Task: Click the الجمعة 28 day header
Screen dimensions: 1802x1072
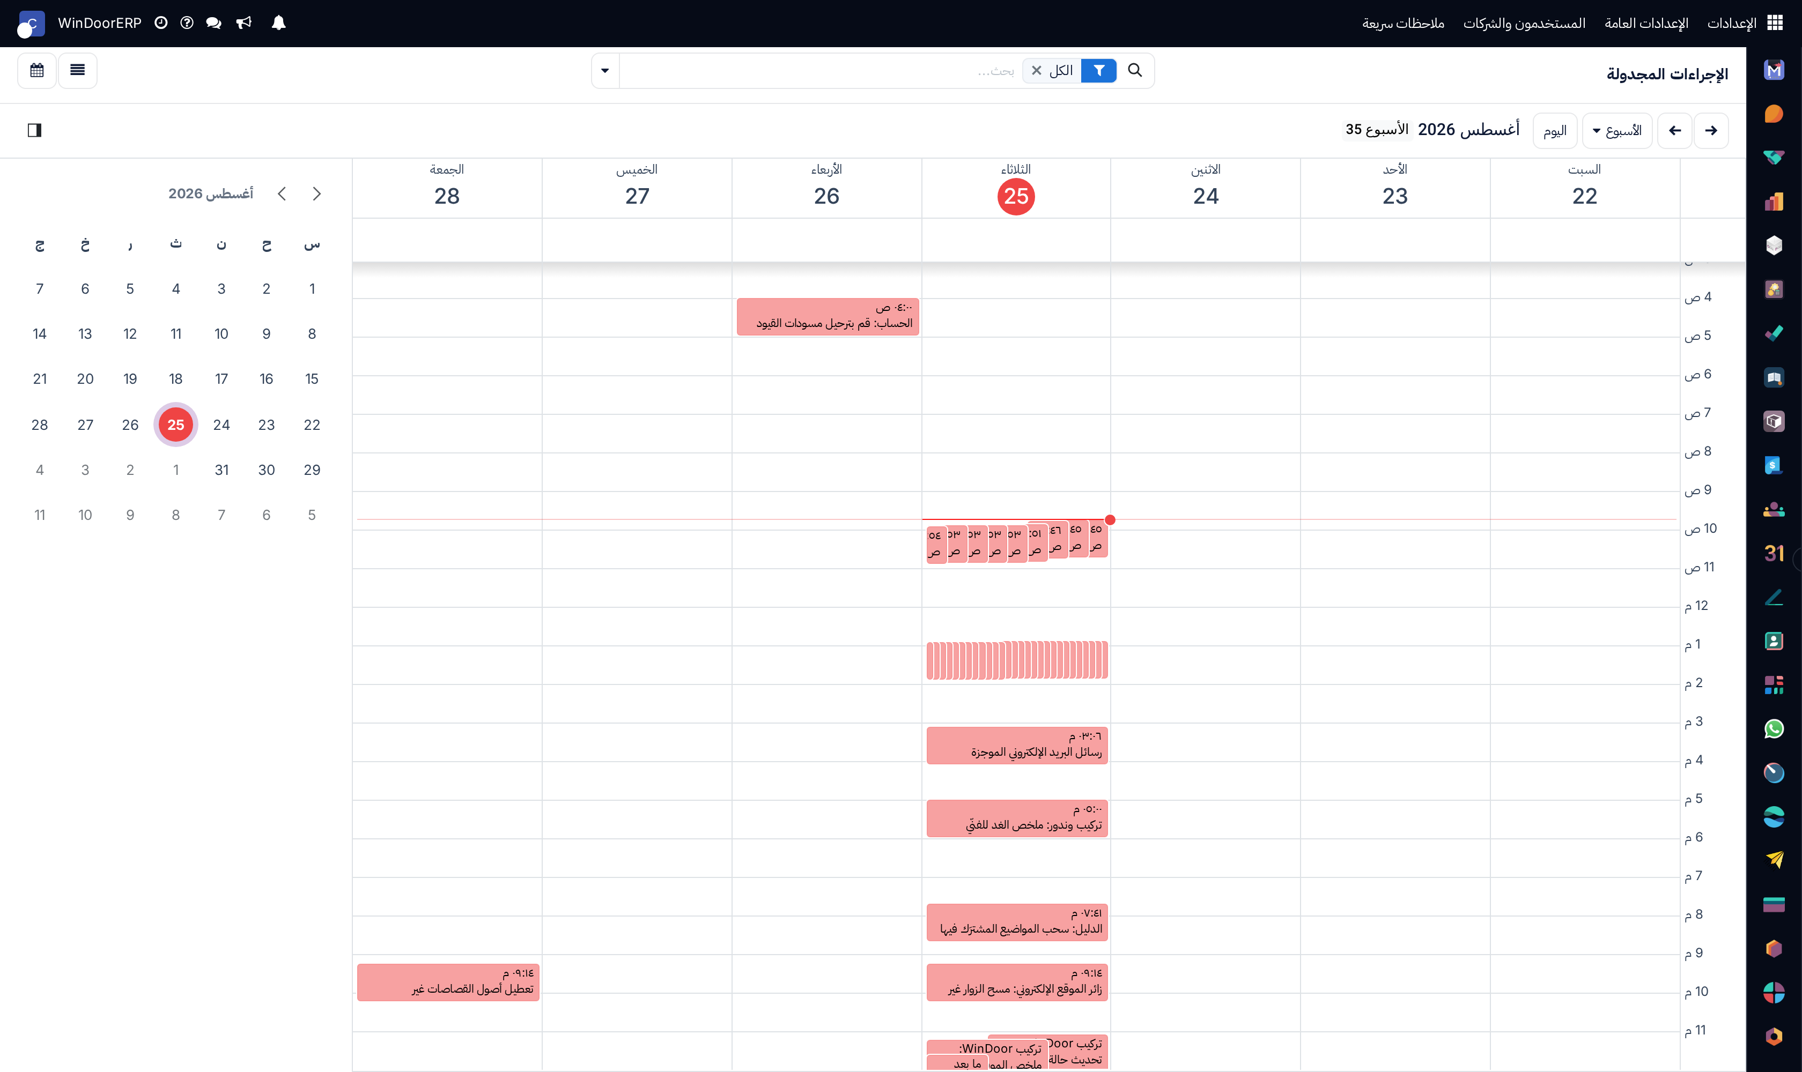Action: 447,187
